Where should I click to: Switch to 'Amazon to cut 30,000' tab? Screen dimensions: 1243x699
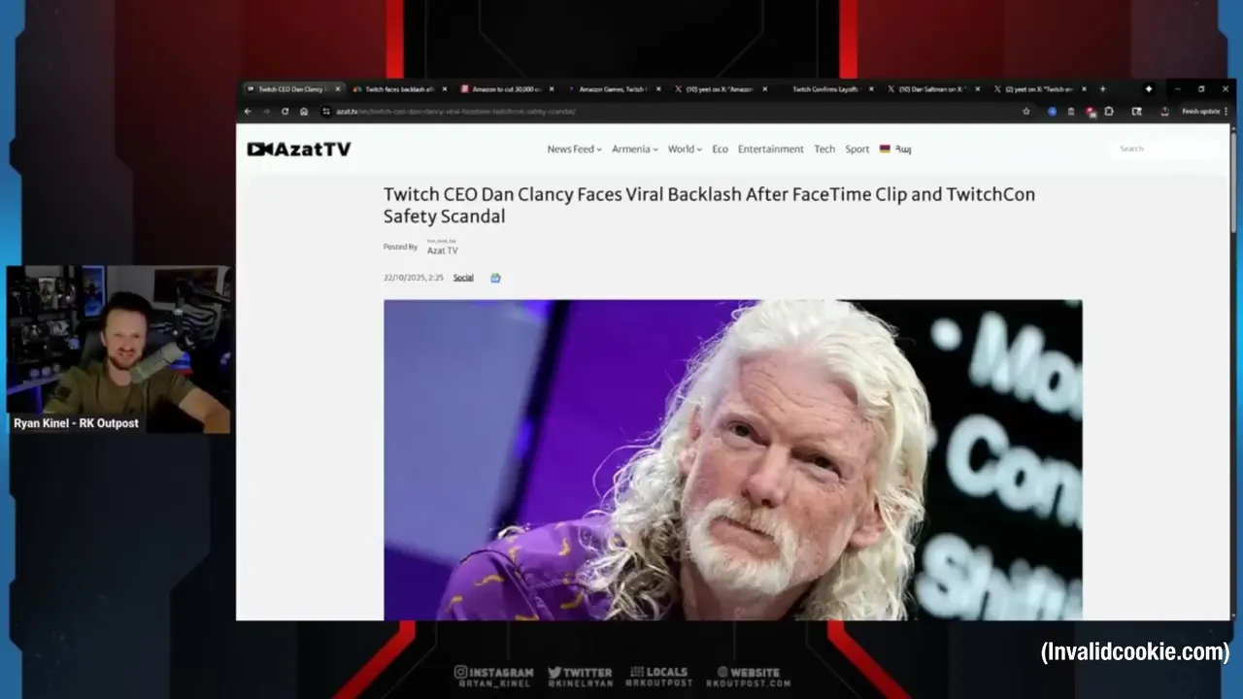506,89
